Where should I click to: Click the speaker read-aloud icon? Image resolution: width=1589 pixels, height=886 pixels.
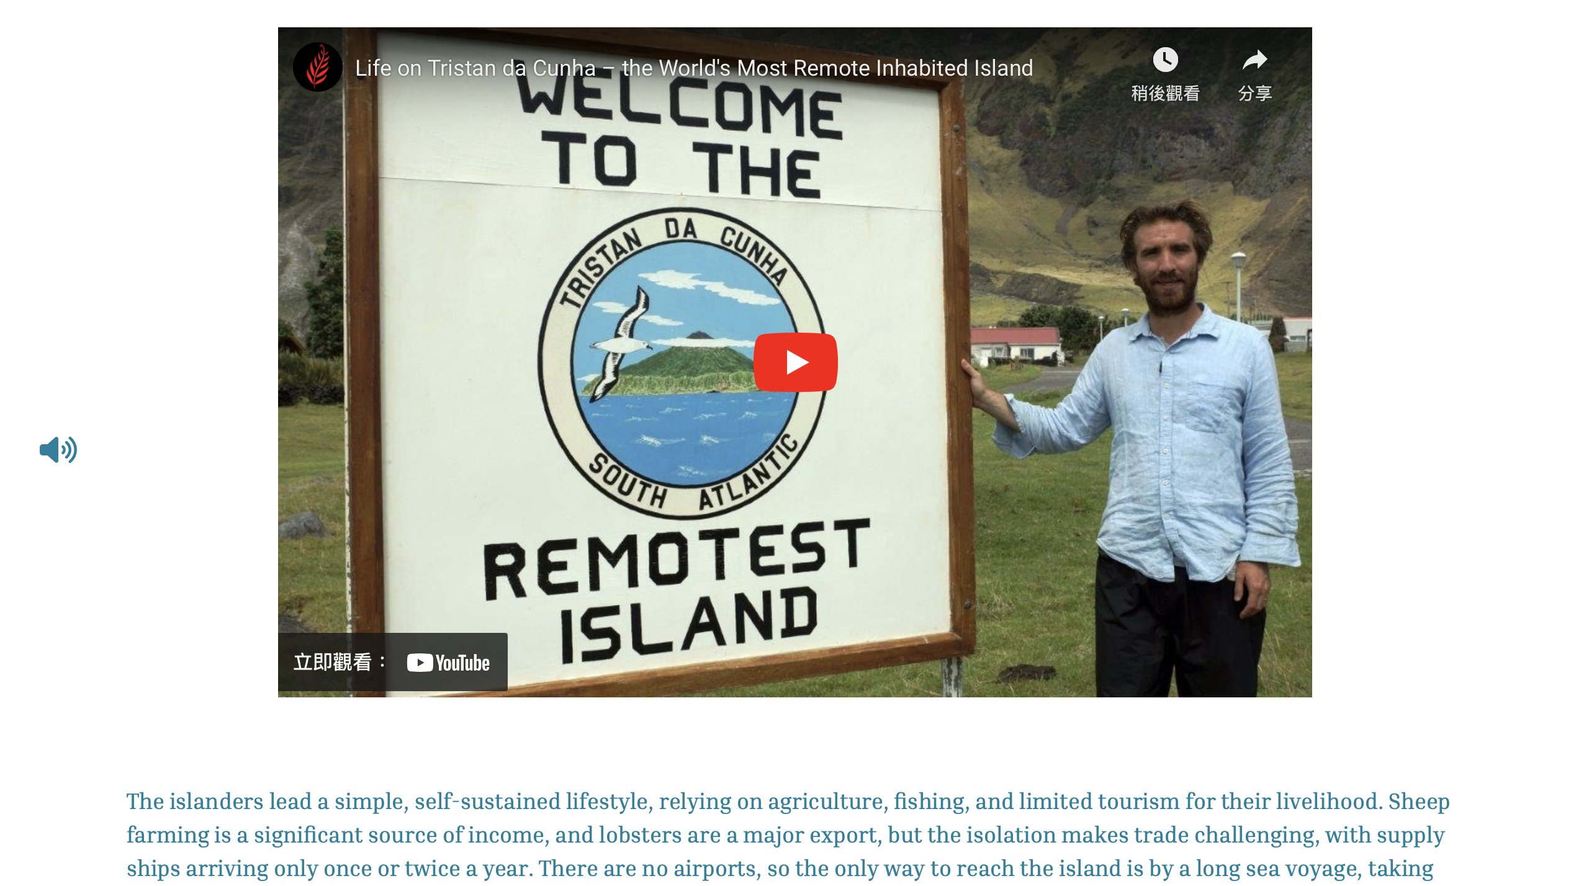(x=58, y=450)
